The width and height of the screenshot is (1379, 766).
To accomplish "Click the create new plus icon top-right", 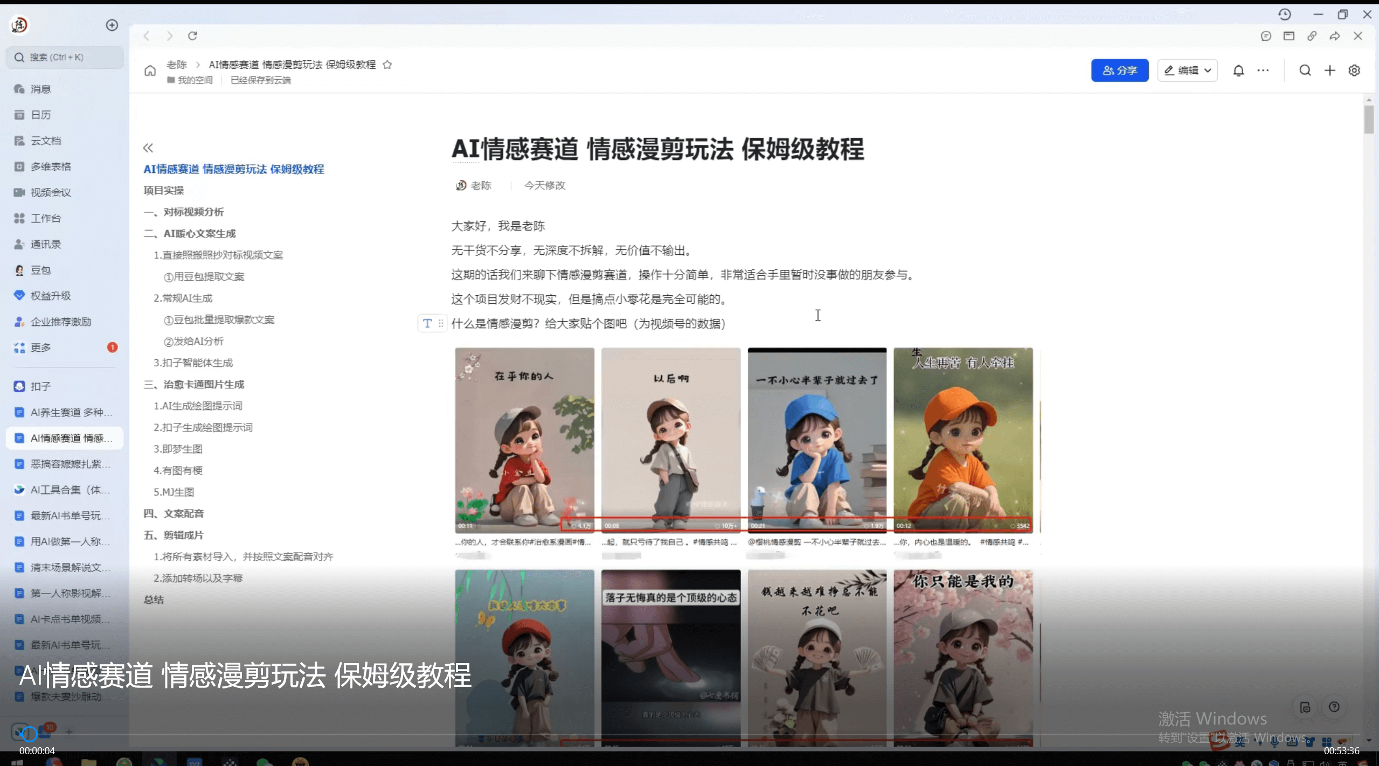I will [1329, 70].
